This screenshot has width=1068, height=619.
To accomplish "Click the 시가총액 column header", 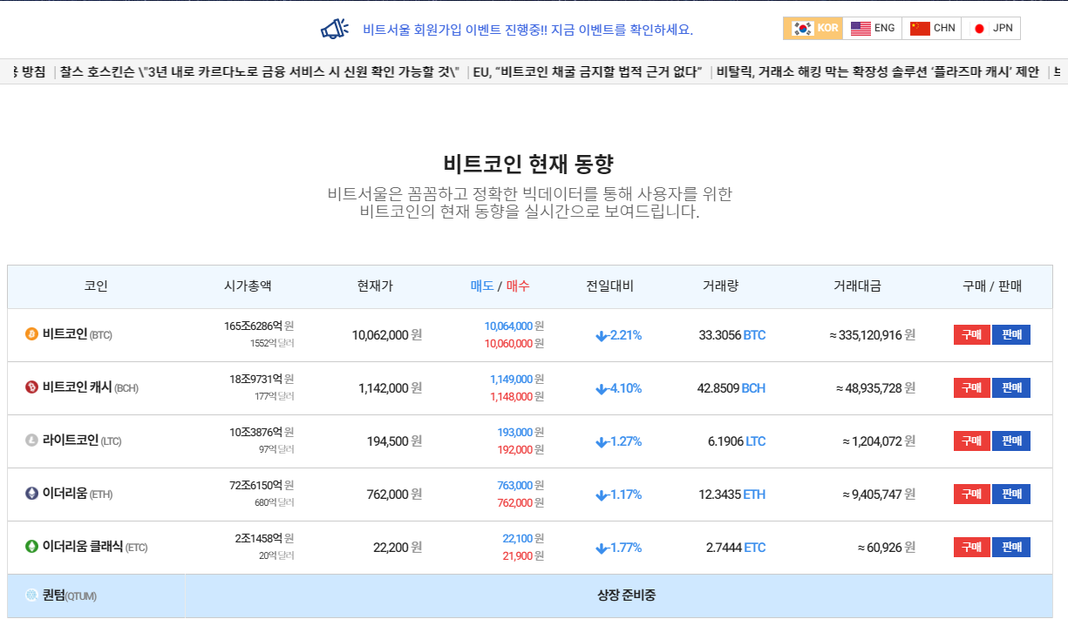I will pos(248,286).
